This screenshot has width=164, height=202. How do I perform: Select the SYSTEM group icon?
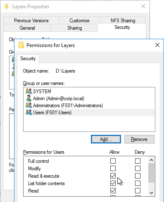coord(29,91)
